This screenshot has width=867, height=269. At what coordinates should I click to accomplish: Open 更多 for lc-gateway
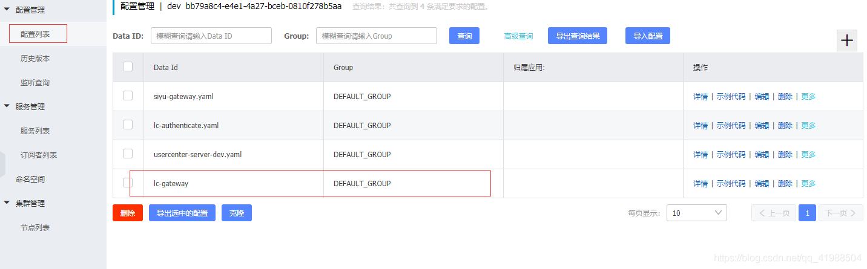809,184
